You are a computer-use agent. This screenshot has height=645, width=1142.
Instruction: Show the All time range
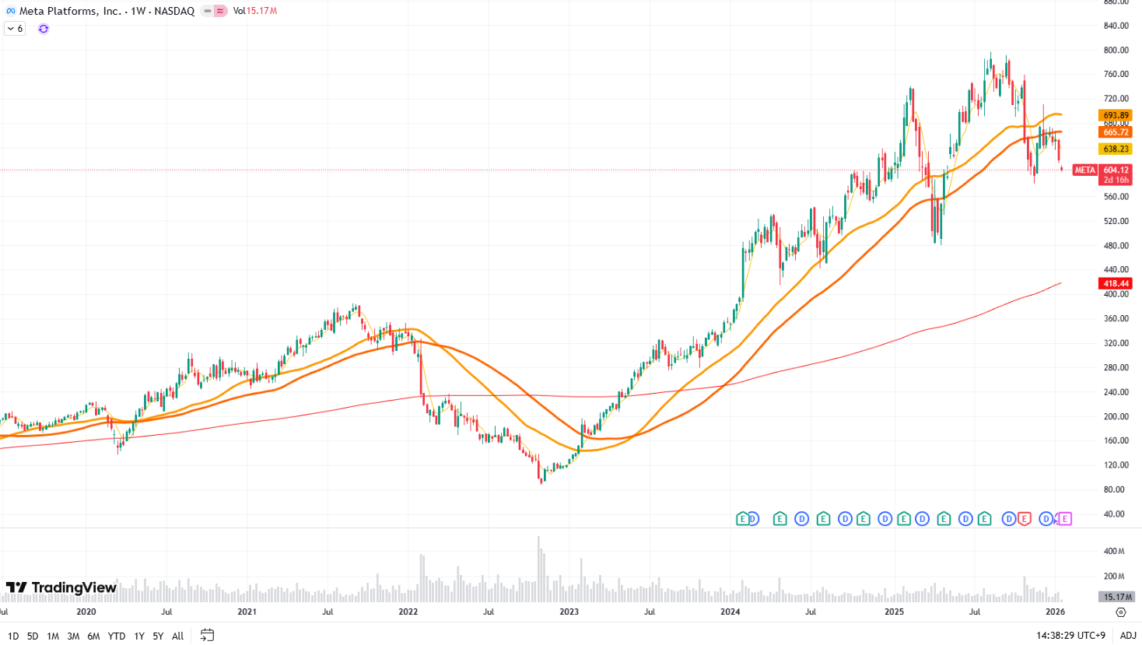[x=177, y=636]
